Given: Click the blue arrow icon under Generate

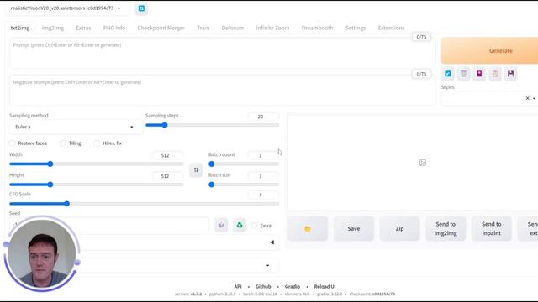Looking at the screenshot, I should point(448,74).
